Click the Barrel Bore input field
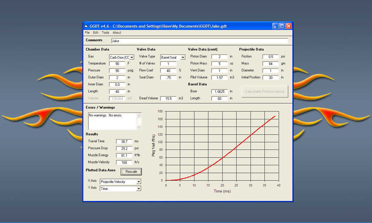This screenshot has width=372, height=223. point(219,91)
